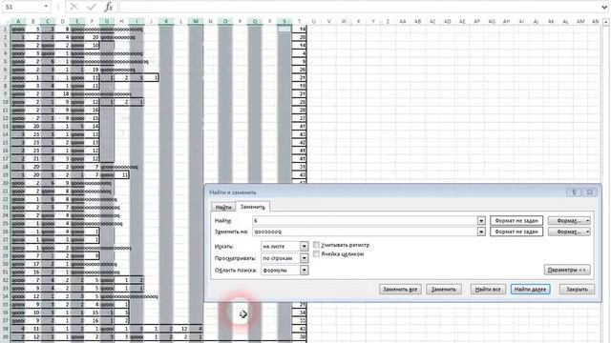Switch to the Найти tab
Viewport: 611px width, 343px height.
pyautogui.click(x=223, y=207)
